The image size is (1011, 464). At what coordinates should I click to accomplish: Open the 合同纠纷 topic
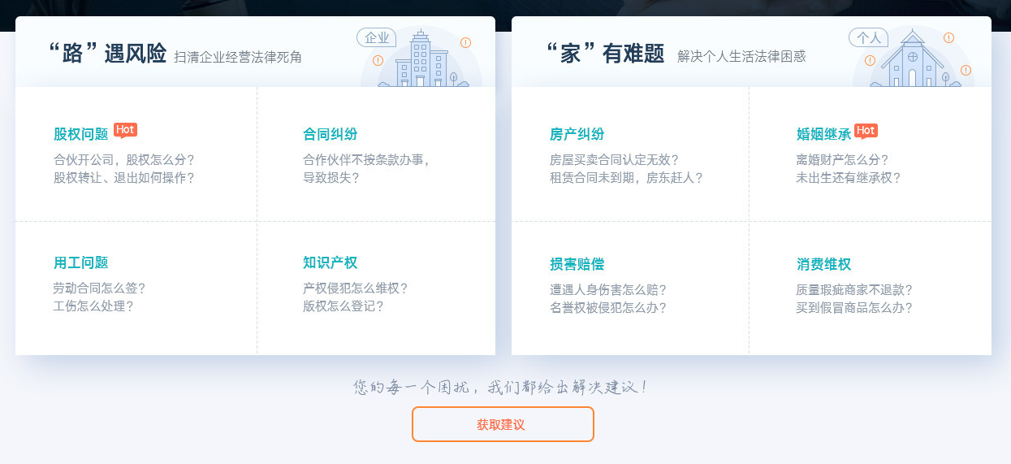330,134
